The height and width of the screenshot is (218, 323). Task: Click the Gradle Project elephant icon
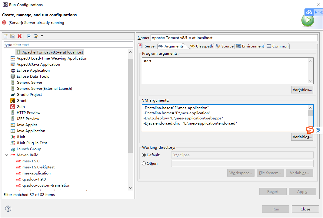click(x=13, y=95)
